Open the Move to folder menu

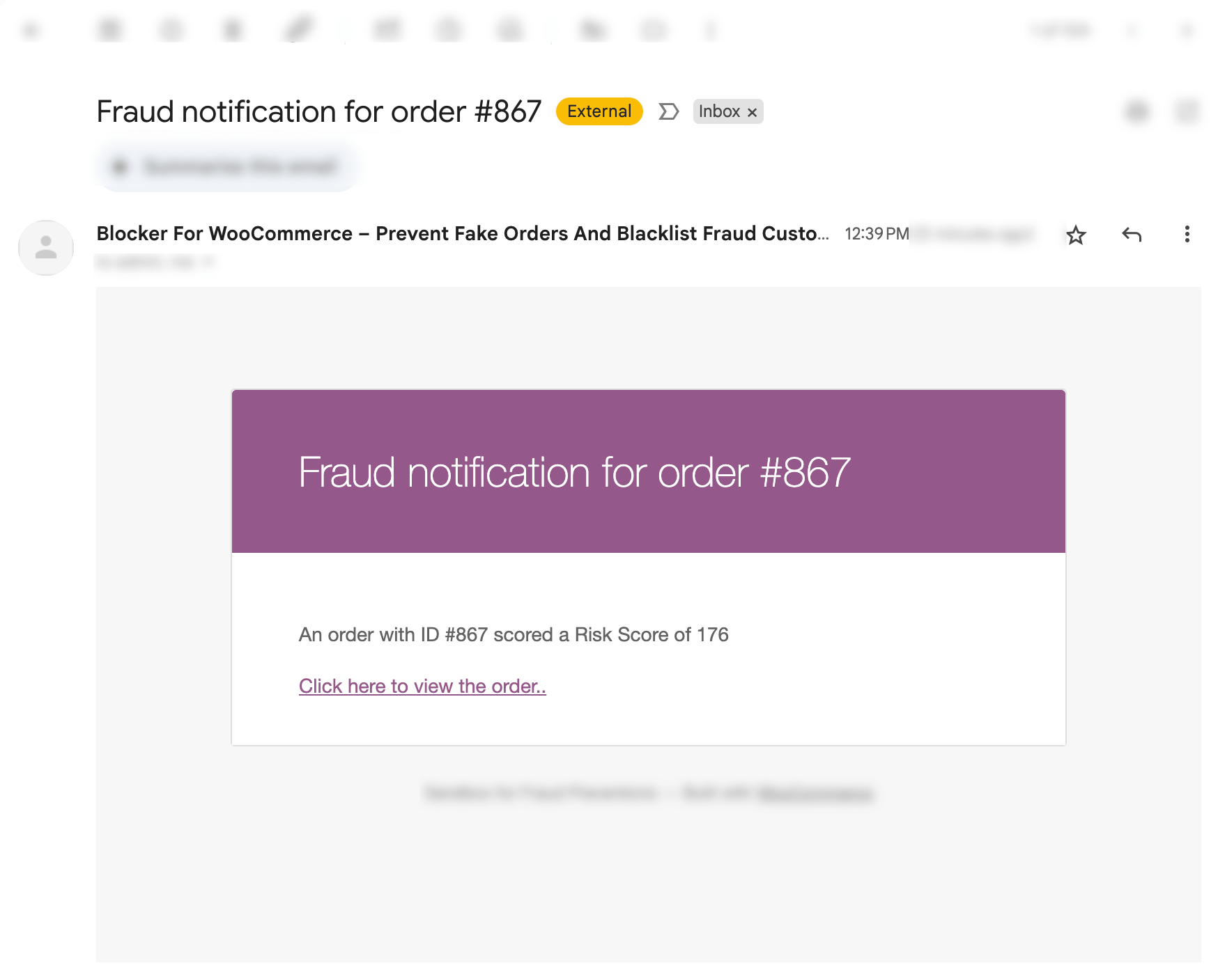592,30
